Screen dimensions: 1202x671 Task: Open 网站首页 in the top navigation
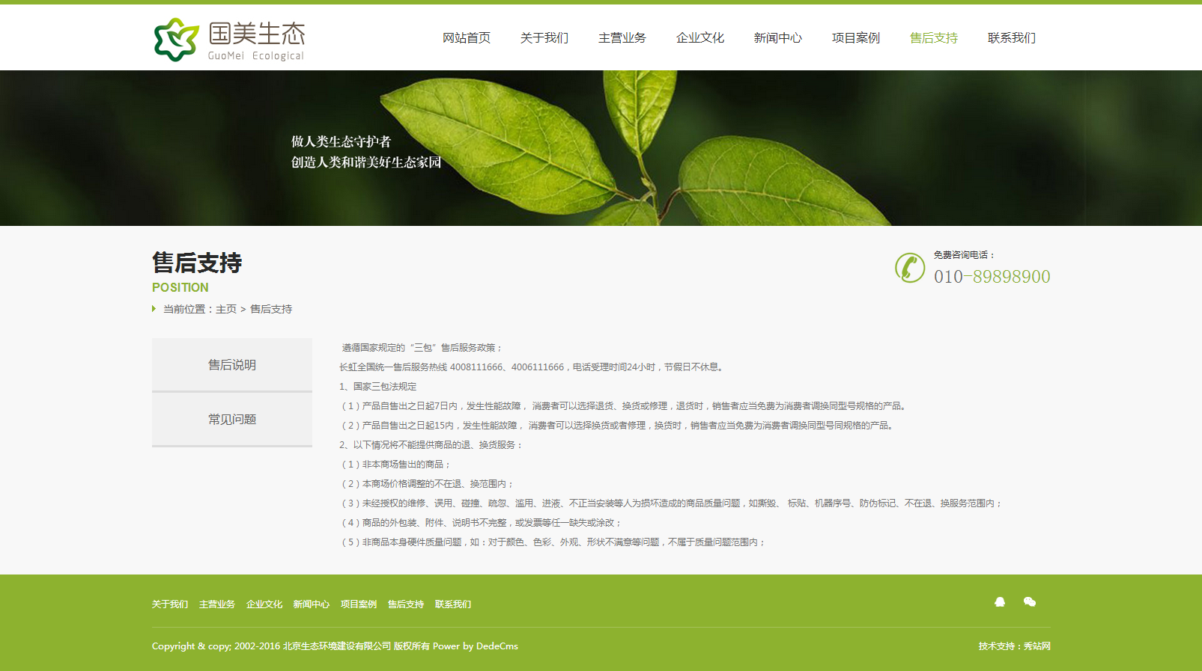(x=466, y=38)
